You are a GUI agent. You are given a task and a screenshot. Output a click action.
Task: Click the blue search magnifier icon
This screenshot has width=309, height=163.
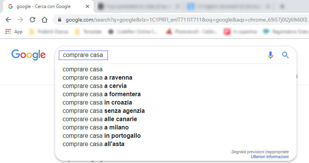click(x=285, y=55)
